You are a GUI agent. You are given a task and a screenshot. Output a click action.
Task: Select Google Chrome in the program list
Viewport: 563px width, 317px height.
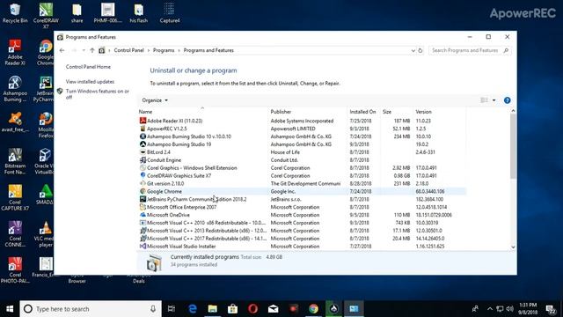(x=303, y=192)
